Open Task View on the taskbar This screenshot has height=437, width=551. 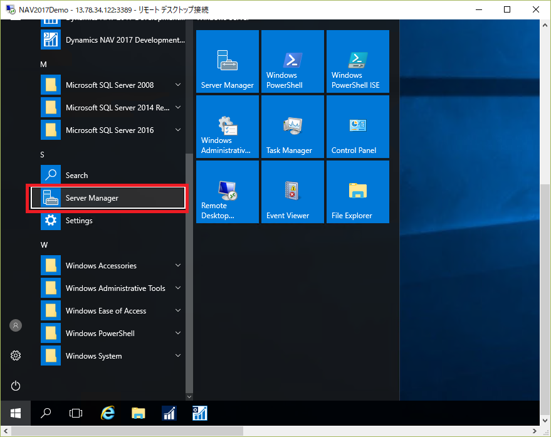tap(76, 413)
